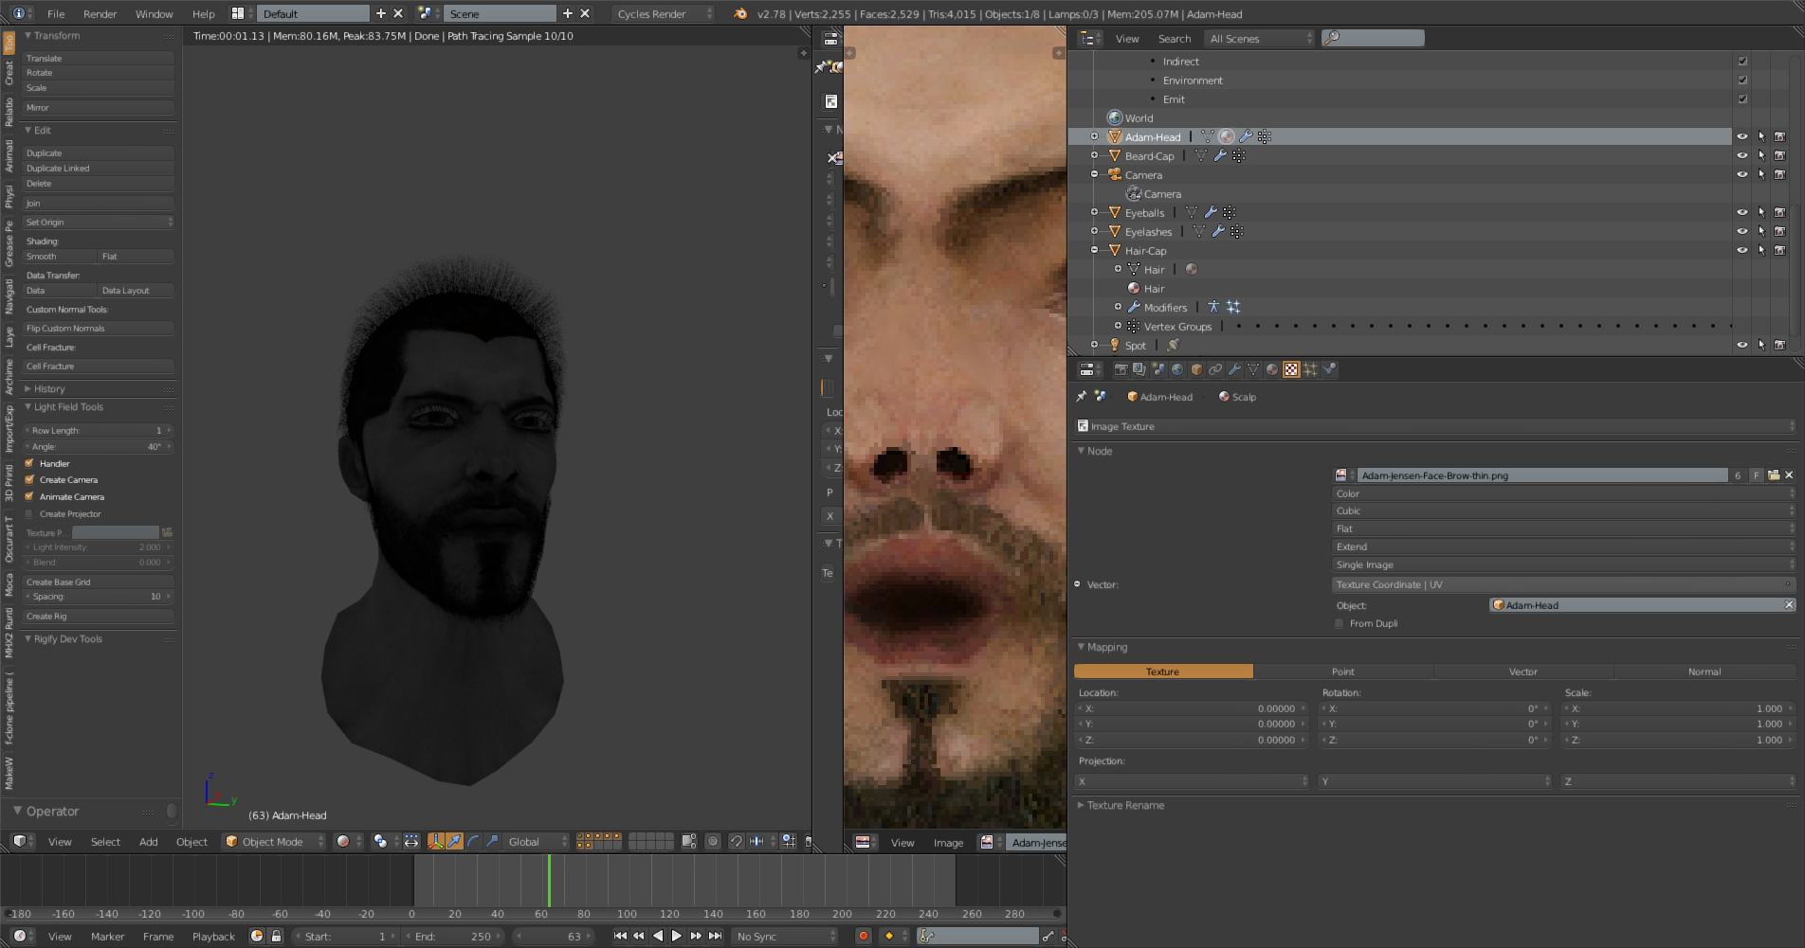Click the Duplicate Linked button
This screenshot has height=948, width=1805.
[x=99, y=168]
